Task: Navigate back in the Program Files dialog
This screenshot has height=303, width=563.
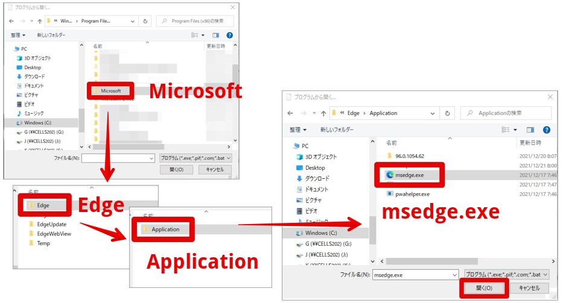Action: [x=11, y=21]
